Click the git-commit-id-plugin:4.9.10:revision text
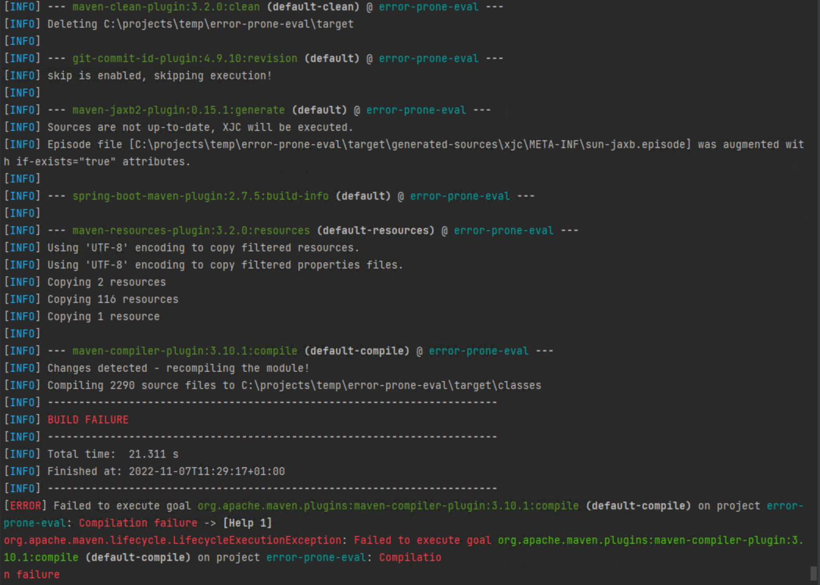This screenshot has height=585, width=820. coord(185,58)
